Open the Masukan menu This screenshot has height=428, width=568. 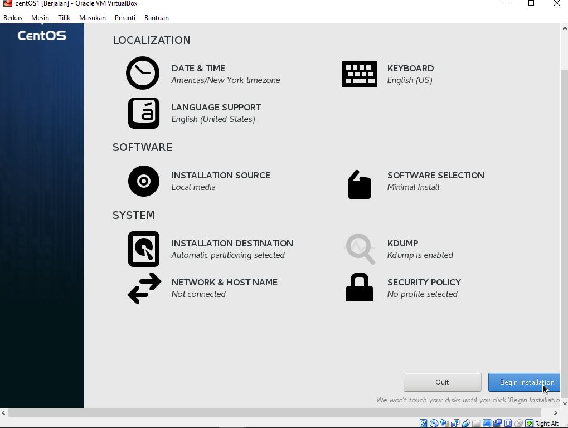click(x=93, y=18)
